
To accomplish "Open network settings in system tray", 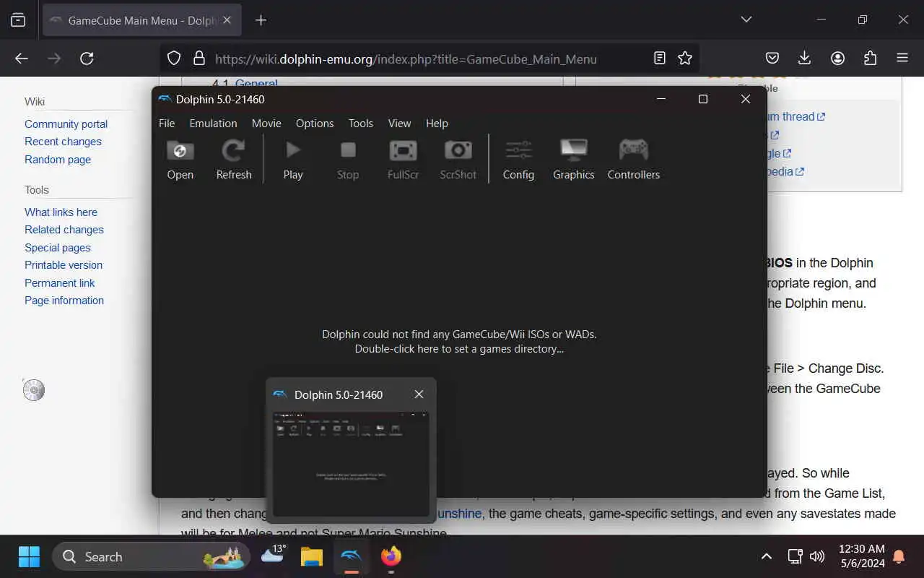I will pyautogui.click(x=795, y=556).
